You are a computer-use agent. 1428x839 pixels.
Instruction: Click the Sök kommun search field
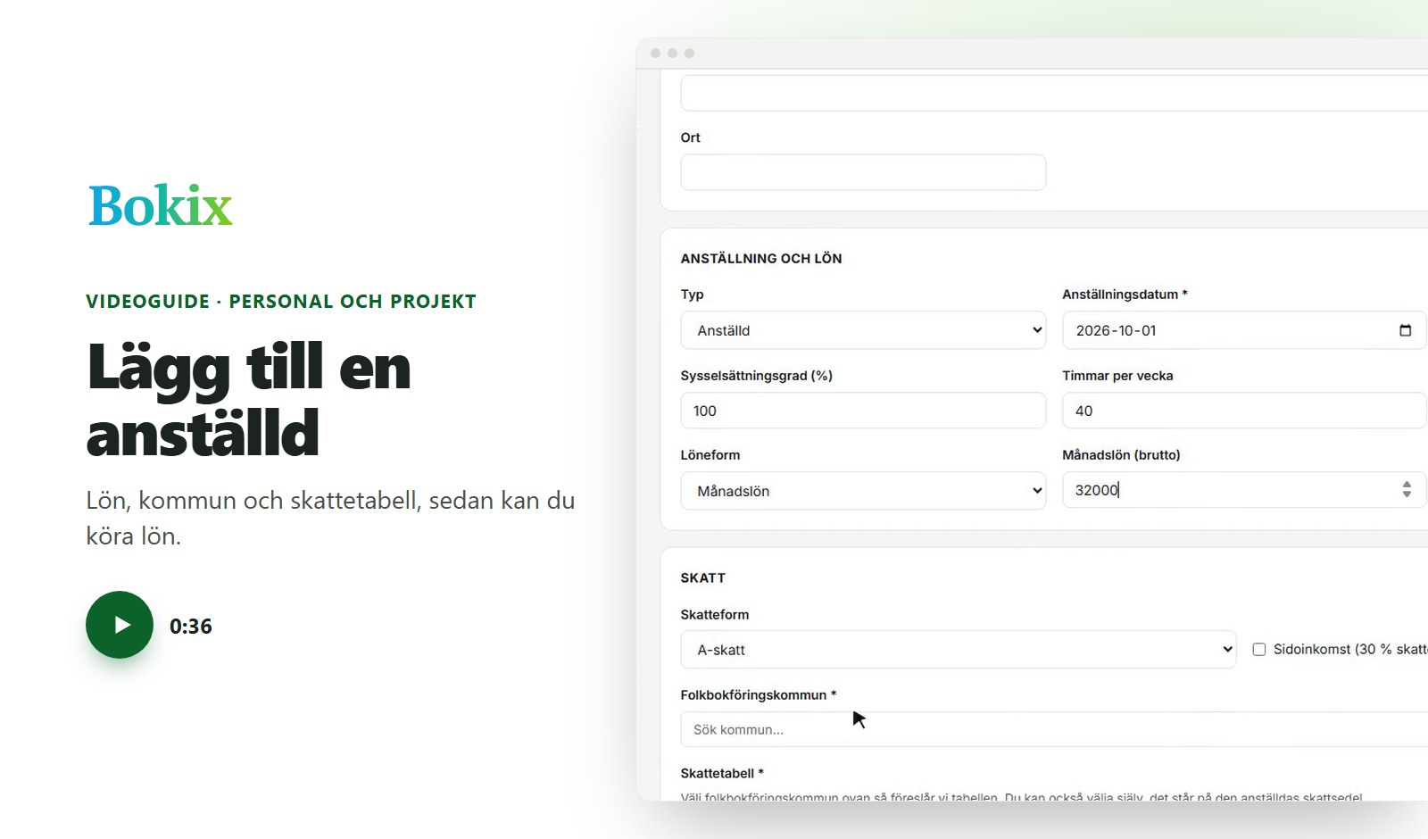pos(1054,729)
